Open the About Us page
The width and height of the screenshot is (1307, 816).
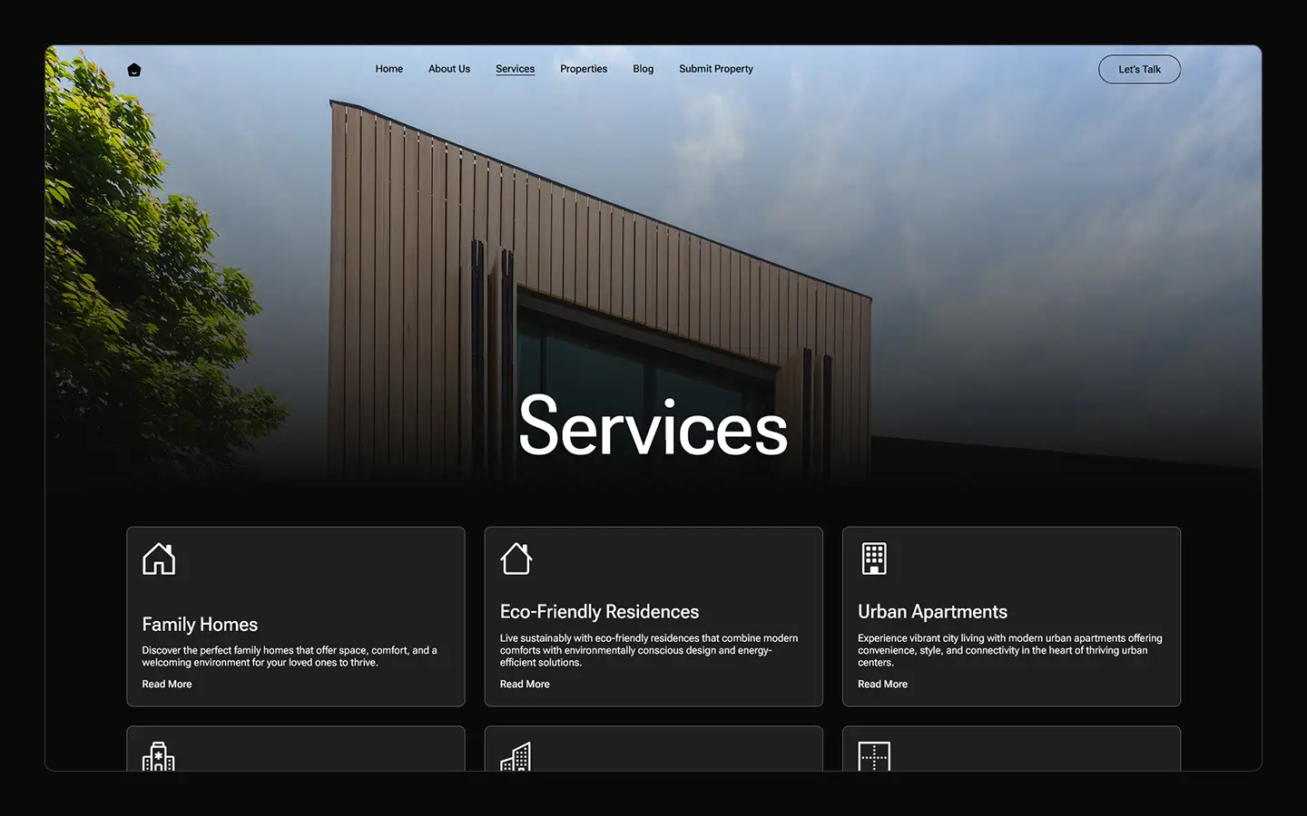click(x=449, y=69)
